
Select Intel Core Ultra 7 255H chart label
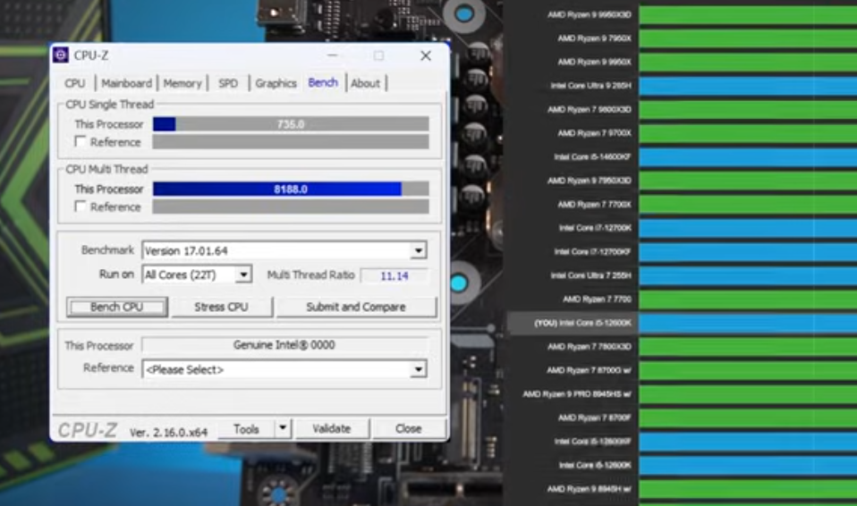tap(590, 275)
